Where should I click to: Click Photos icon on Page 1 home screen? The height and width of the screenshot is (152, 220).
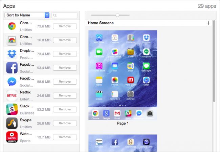pos(115,80)
